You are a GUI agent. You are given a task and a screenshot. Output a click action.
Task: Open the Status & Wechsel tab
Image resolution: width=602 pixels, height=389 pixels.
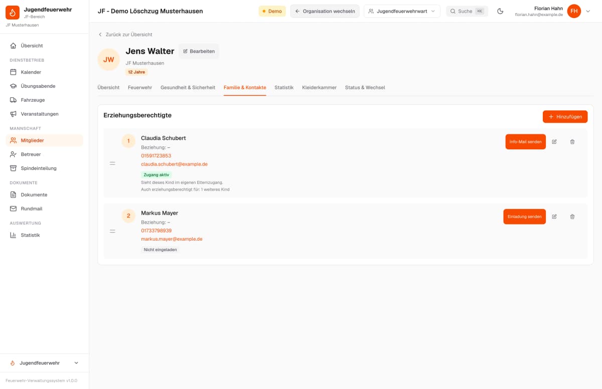pyautogui.click(x=365, y=88)
